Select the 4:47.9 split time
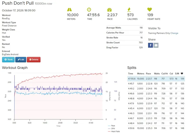The image size is (186, 133). 131,103
